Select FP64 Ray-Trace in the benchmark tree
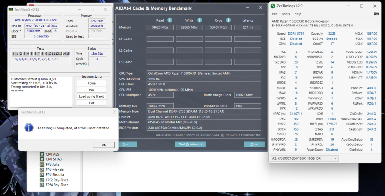This screenshot has width=385, height=196. (57, 185)
